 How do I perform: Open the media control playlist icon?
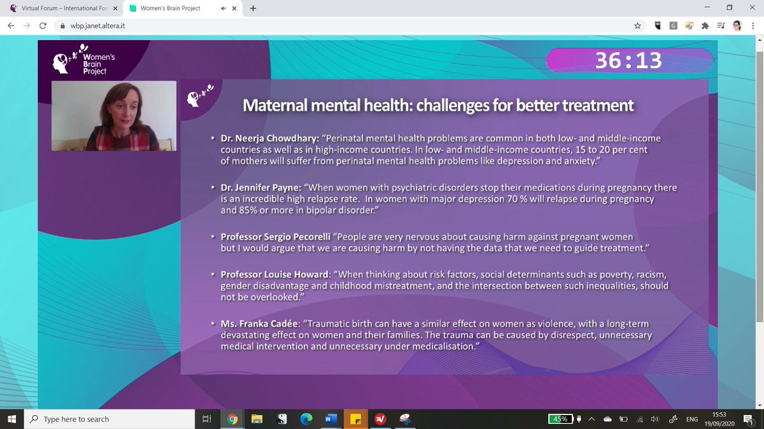pos(721,26)
